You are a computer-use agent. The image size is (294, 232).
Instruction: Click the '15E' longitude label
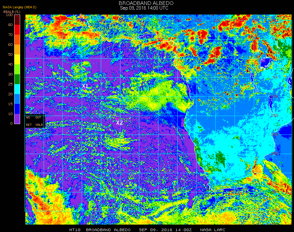pyautogui.click(x=198, y=20)
